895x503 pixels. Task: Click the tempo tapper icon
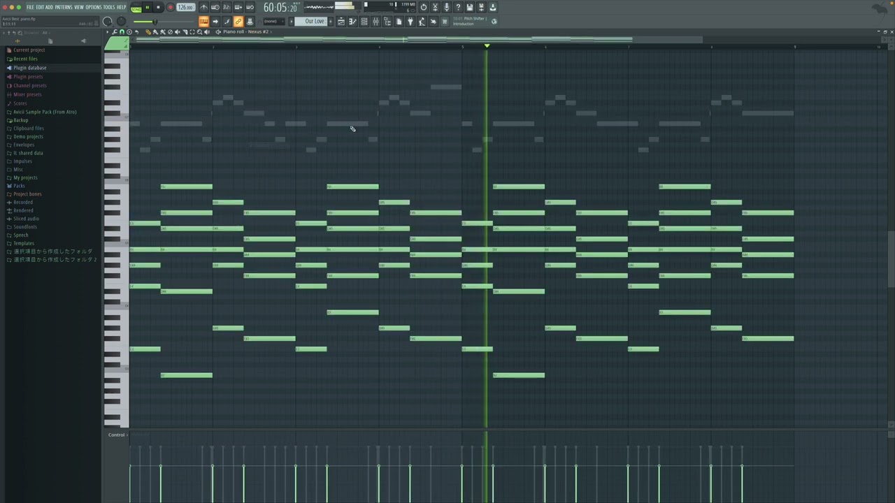tap(422, 22)
